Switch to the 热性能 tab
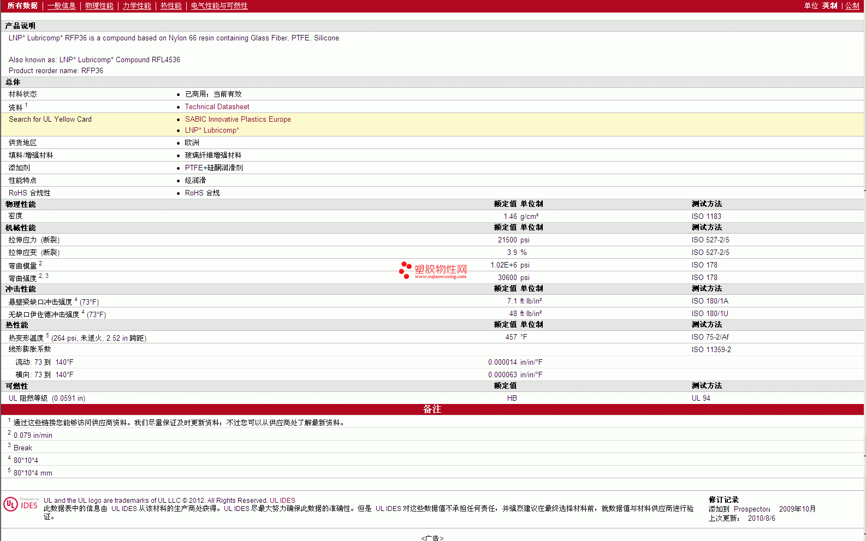Viewport: 866px width, 541px height. coord(171,5)
